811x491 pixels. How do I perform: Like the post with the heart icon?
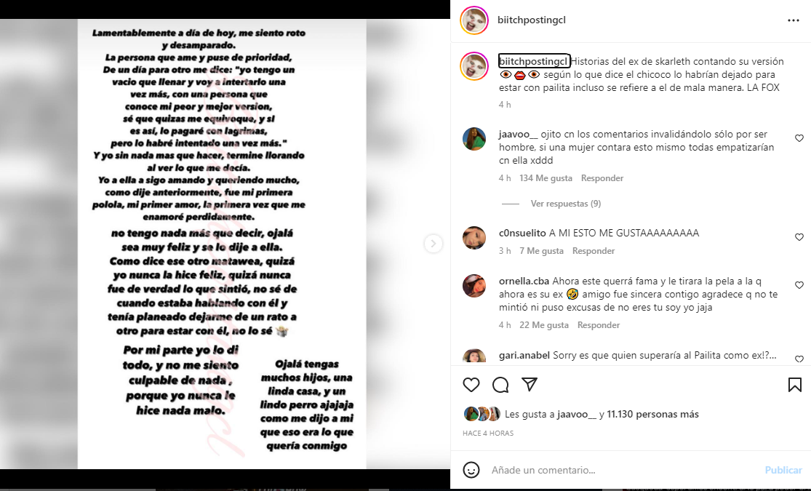(471, 385)
